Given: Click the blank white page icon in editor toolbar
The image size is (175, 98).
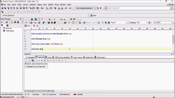Looking at the screenshot, I should [x=39, y=19].
